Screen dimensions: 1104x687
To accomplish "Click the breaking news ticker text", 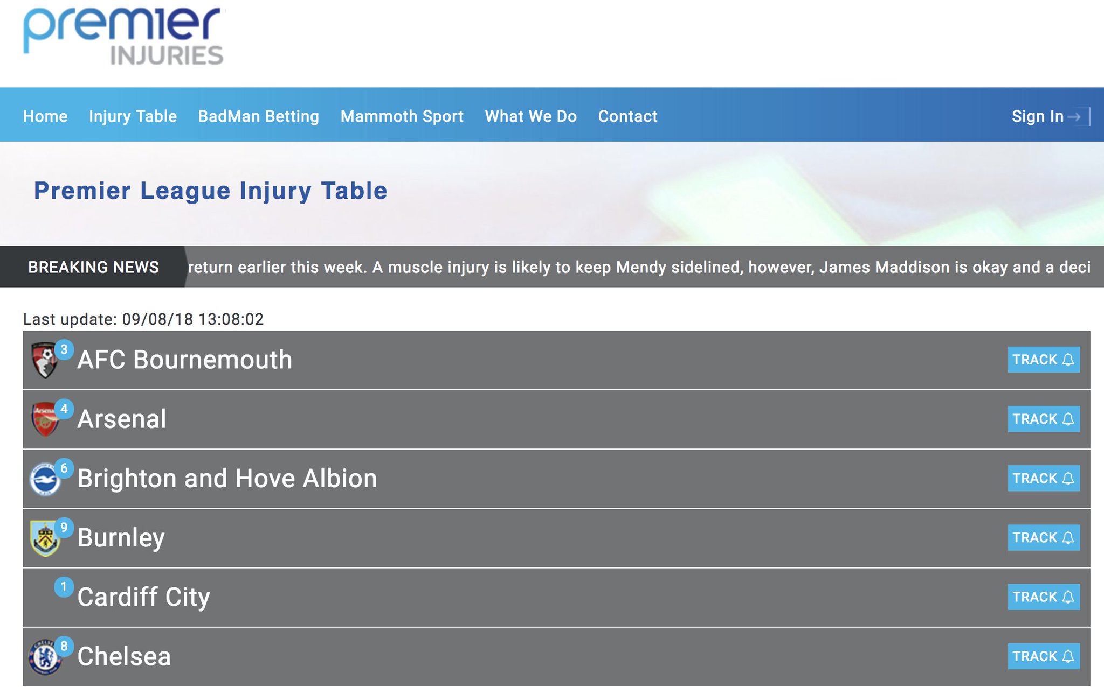I will (639, 267).
